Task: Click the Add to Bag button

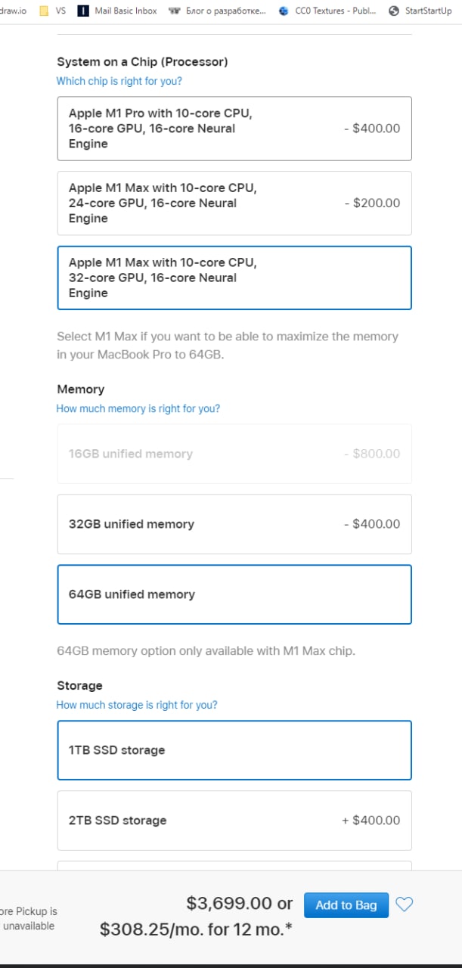Action: click(346, 905)
